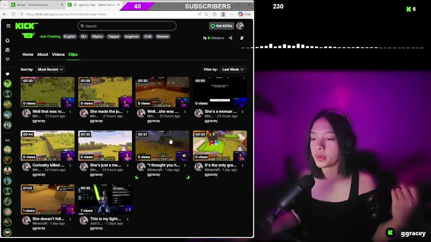Viewport: 431px width, 242px height.
Task: Open the Browse icon in the sidebar
Action: click(x=7, y=50)
